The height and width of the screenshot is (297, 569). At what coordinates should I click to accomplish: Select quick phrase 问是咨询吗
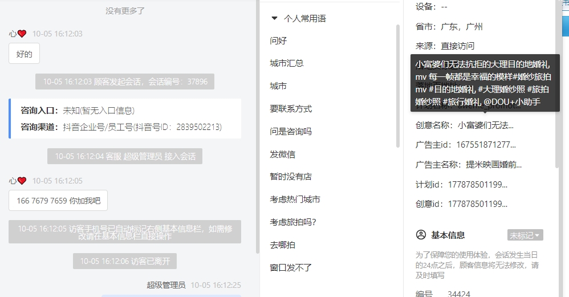(x=291, y=131)
